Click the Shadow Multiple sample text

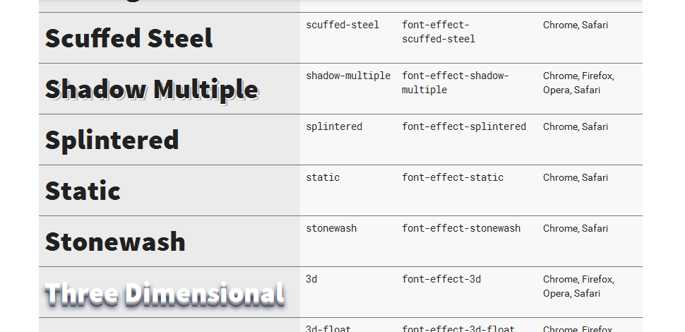(152, 90)
